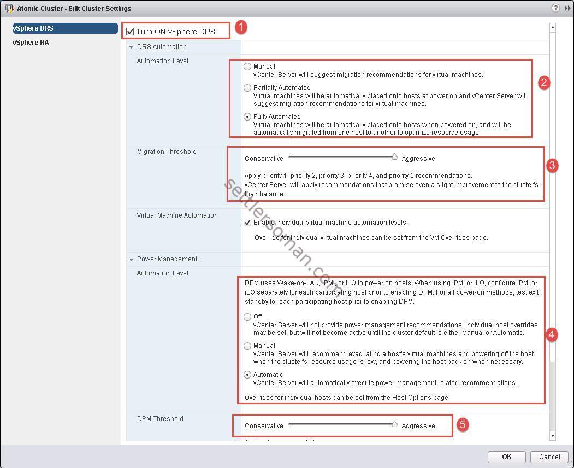Click the Migration Threshold slider track
The image size is (574, 468).
341,157
